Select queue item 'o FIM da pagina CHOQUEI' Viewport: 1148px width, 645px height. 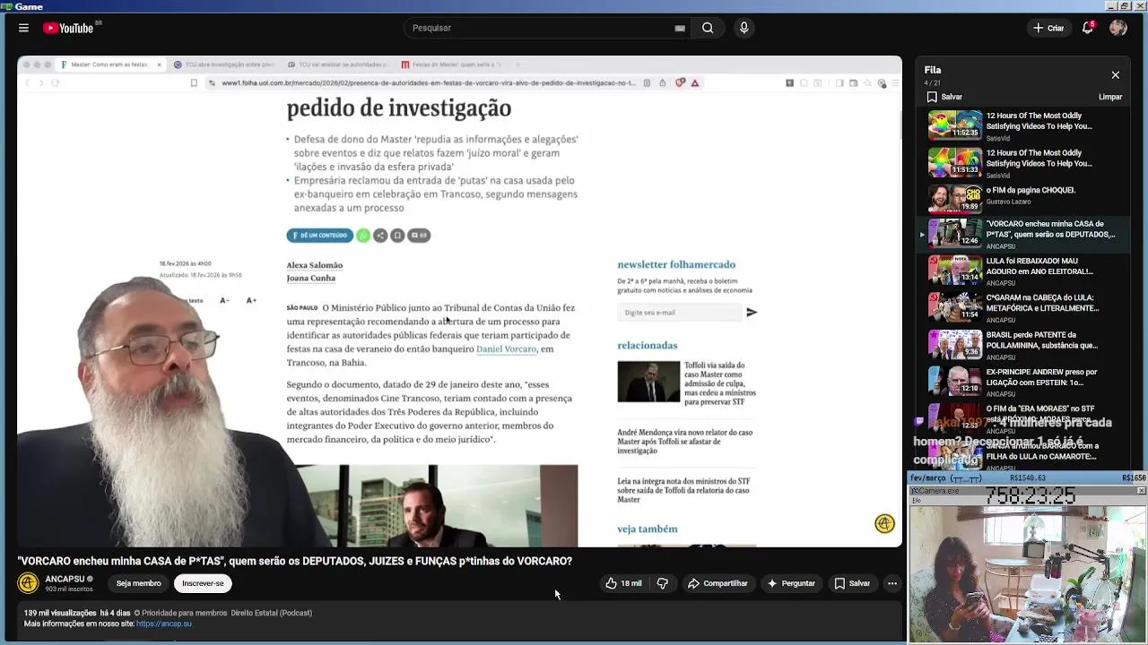point(1022,199)
